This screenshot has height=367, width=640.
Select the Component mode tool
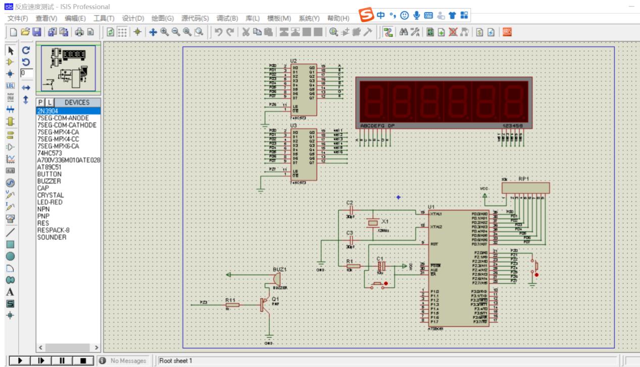[x=10, y=61]
